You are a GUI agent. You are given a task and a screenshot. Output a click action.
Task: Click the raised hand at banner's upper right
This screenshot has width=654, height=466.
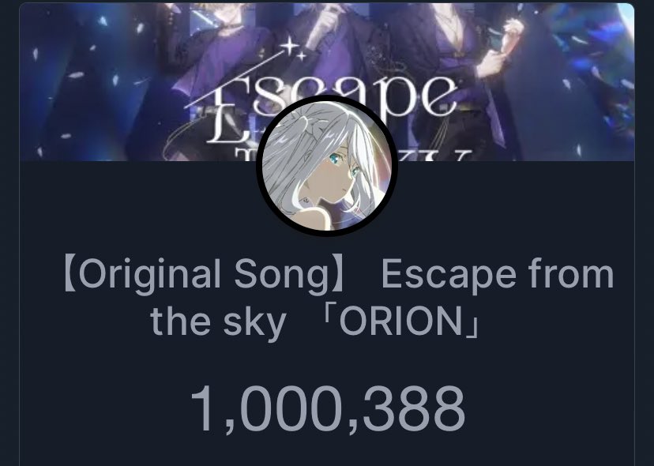click(x=512, y=30)
